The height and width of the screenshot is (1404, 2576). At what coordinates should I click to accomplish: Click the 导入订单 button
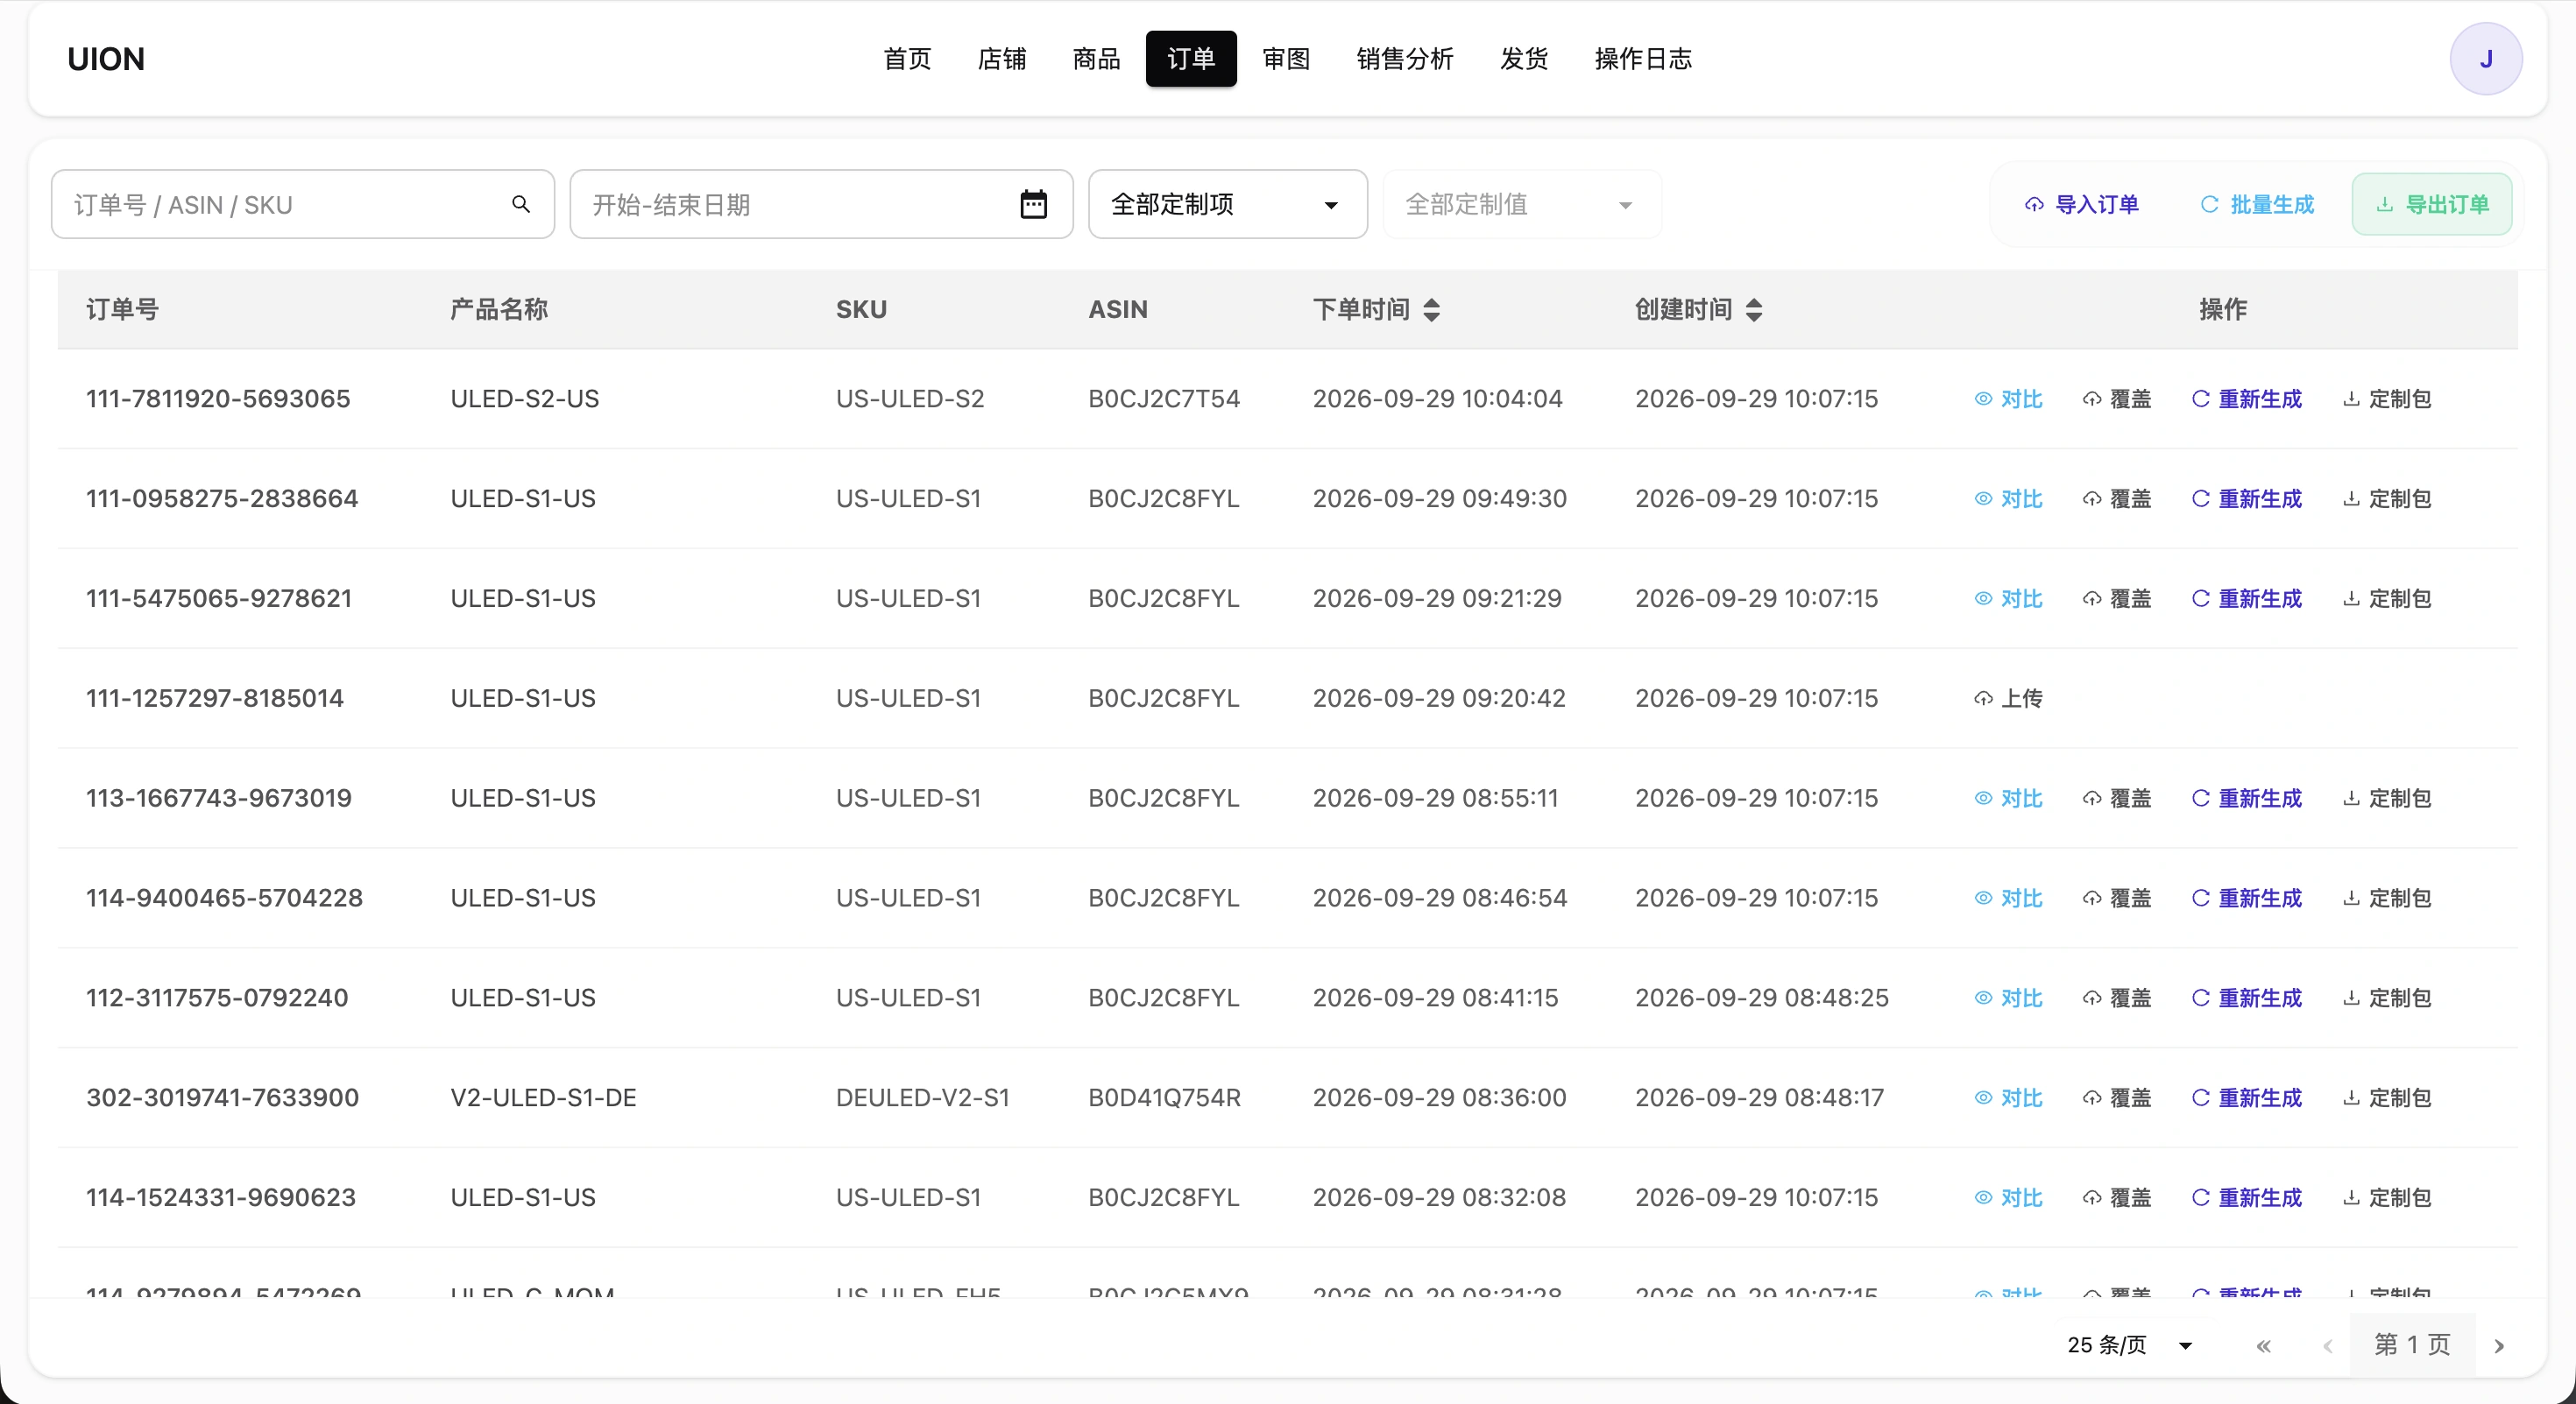click(2081, 204)
